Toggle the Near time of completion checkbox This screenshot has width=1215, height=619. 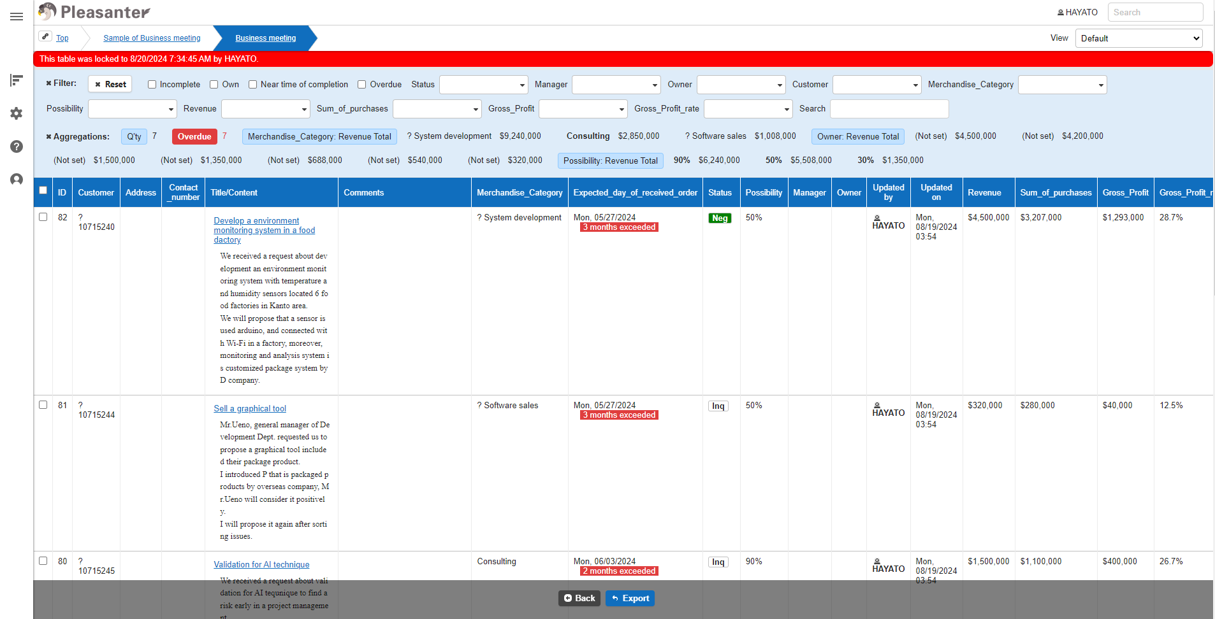coord(252,85)
